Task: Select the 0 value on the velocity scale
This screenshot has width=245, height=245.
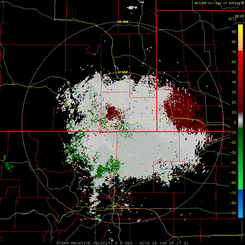Action: click(x=235, y=122)
